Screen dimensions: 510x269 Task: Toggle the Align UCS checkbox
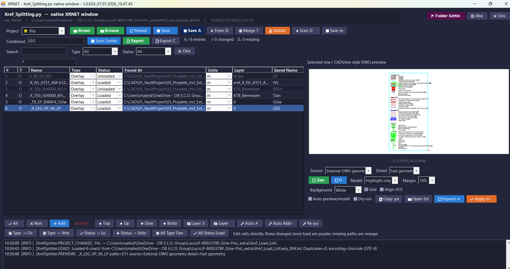[x=382, y=190]
